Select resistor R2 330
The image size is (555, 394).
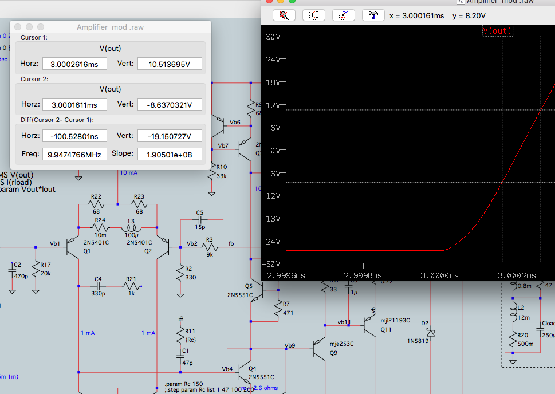pos(180,273)
